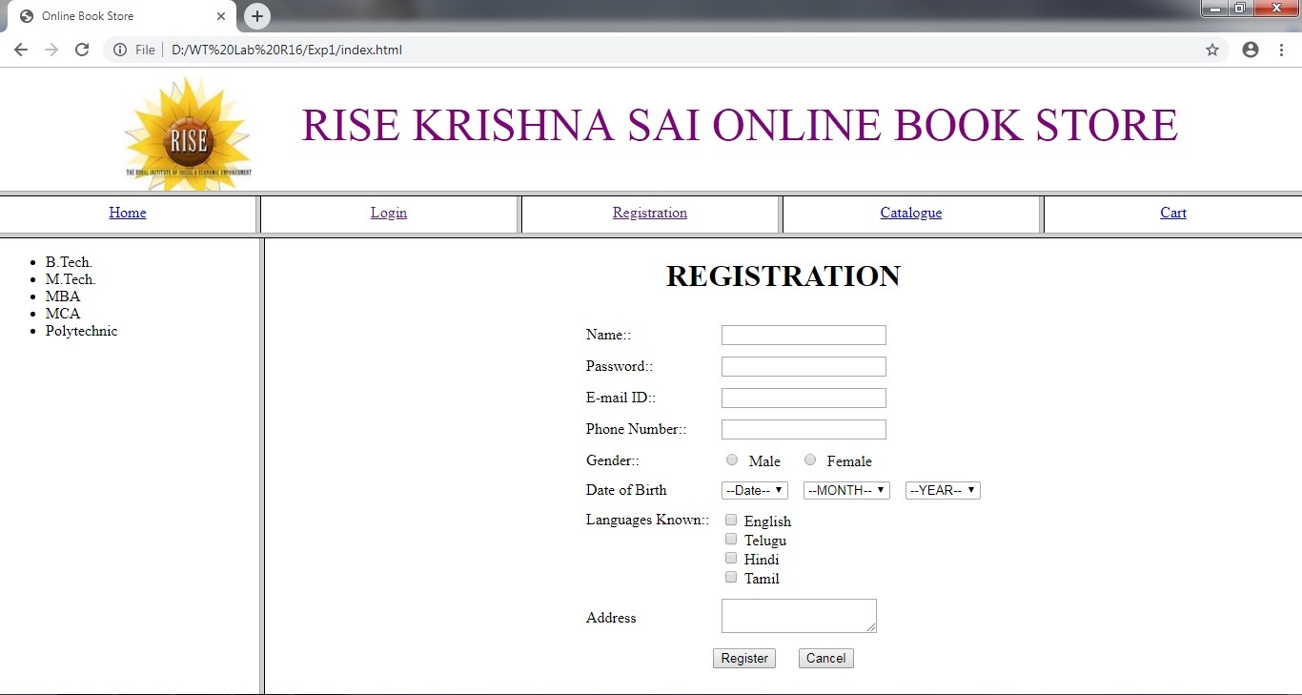Reload the page using the refresh icon
Viewport: 1302px width, 695px height.
[x=82, y=49]
